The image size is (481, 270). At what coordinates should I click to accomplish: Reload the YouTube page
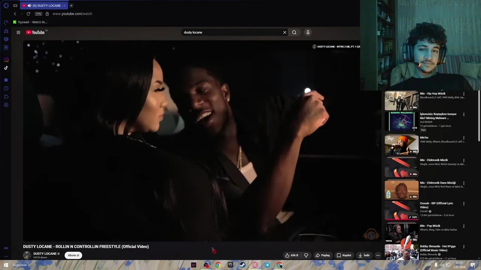point(28,14)
